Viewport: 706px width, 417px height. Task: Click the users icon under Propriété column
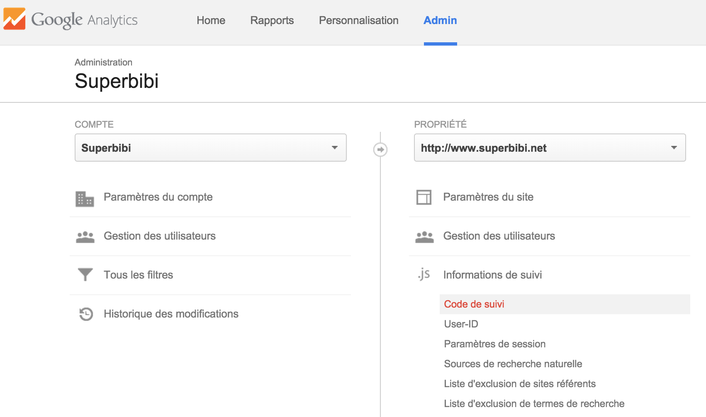pos(424,237)
